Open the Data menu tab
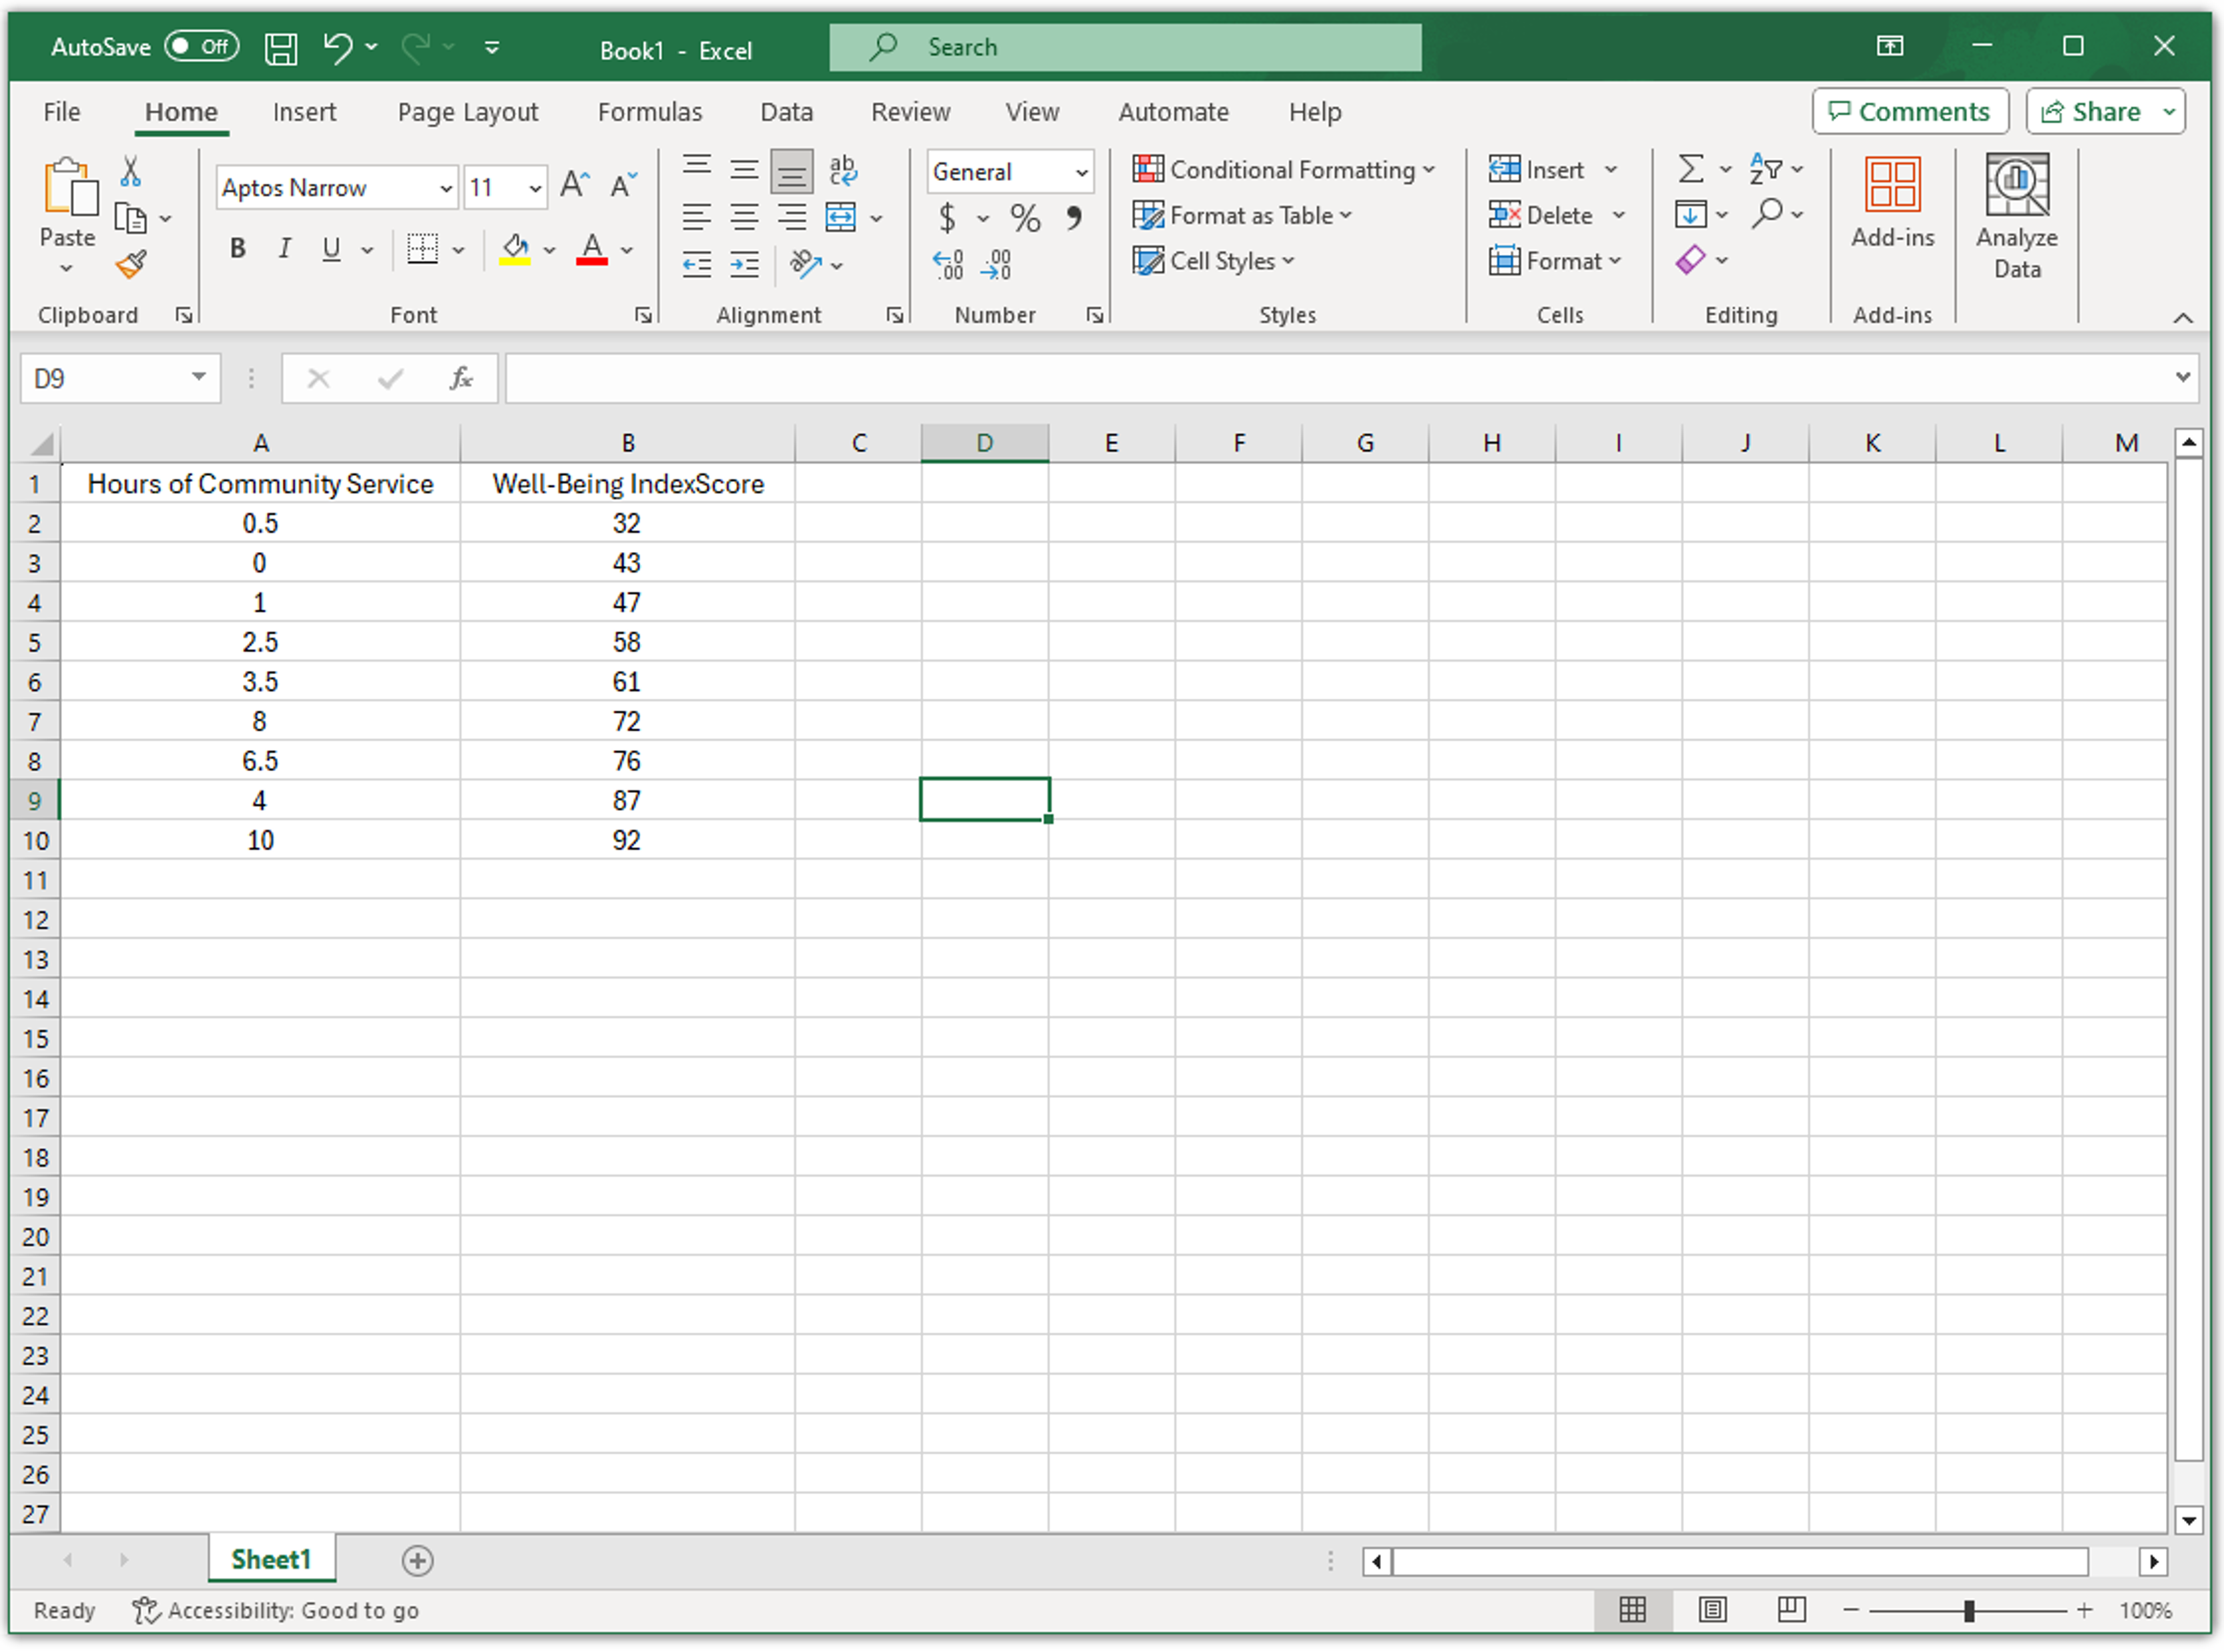The height and width of the screenshot is (1652, 2224). tap(786, 111)
